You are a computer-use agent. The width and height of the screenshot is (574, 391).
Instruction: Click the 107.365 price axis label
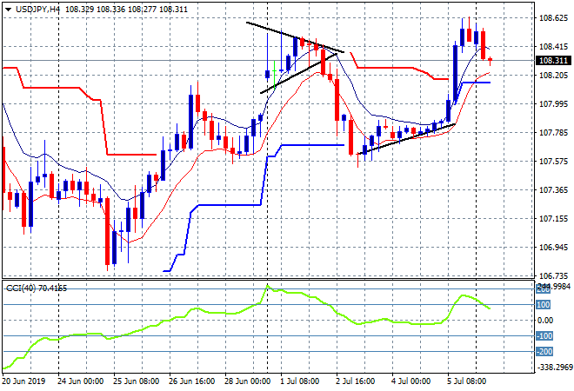coord(553,189)
